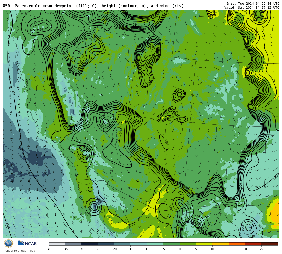Select the 850 hPa ensemble mean dewpoint title
The height and width of the screenshot is (254, 282).
click(x=93, y=6)
